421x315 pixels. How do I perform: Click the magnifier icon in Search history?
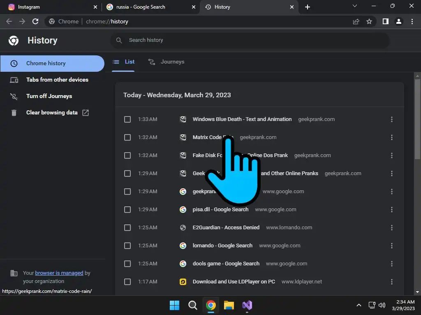pyautogui.click(x=119, y=40)
